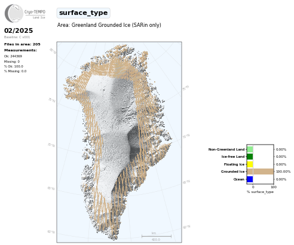Click the Ocean legend label
This screenshot has width=294, height=245.
(239, 179)
